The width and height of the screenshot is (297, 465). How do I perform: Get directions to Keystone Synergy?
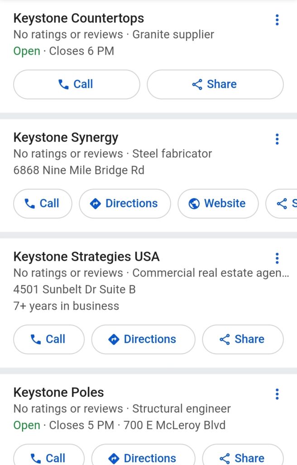pos(125,203)
